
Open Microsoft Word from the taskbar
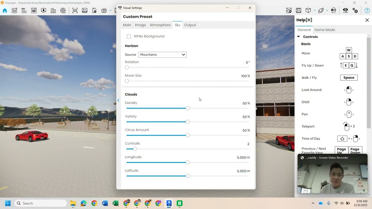pyautogui.click(x=105, y=203)
